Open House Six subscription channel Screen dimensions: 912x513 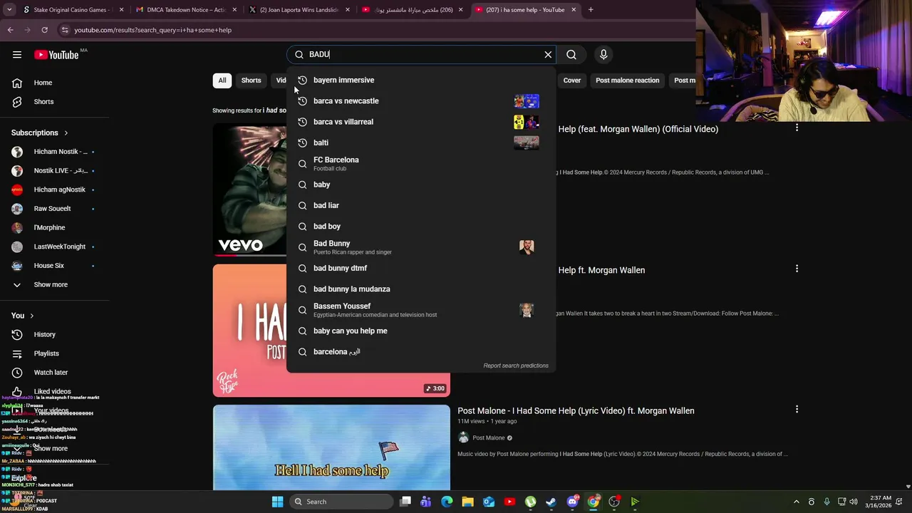pyautogui.click(x=54, y=266)
